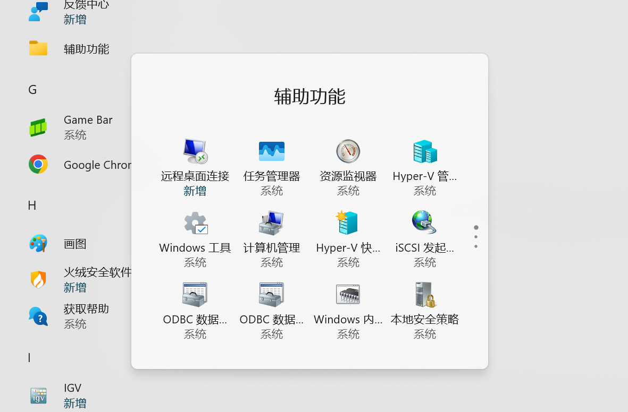This screenshot has height=412, width=628.
Task: Click the IGV name text
Action: (72, 388)
